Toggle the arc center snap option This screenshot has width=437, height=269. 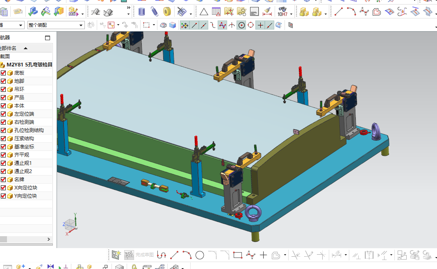(x=241, y=25)
